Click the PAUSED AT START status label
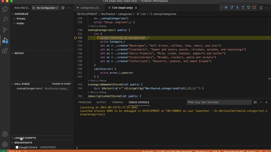271x152 pixels. [61, 84]
